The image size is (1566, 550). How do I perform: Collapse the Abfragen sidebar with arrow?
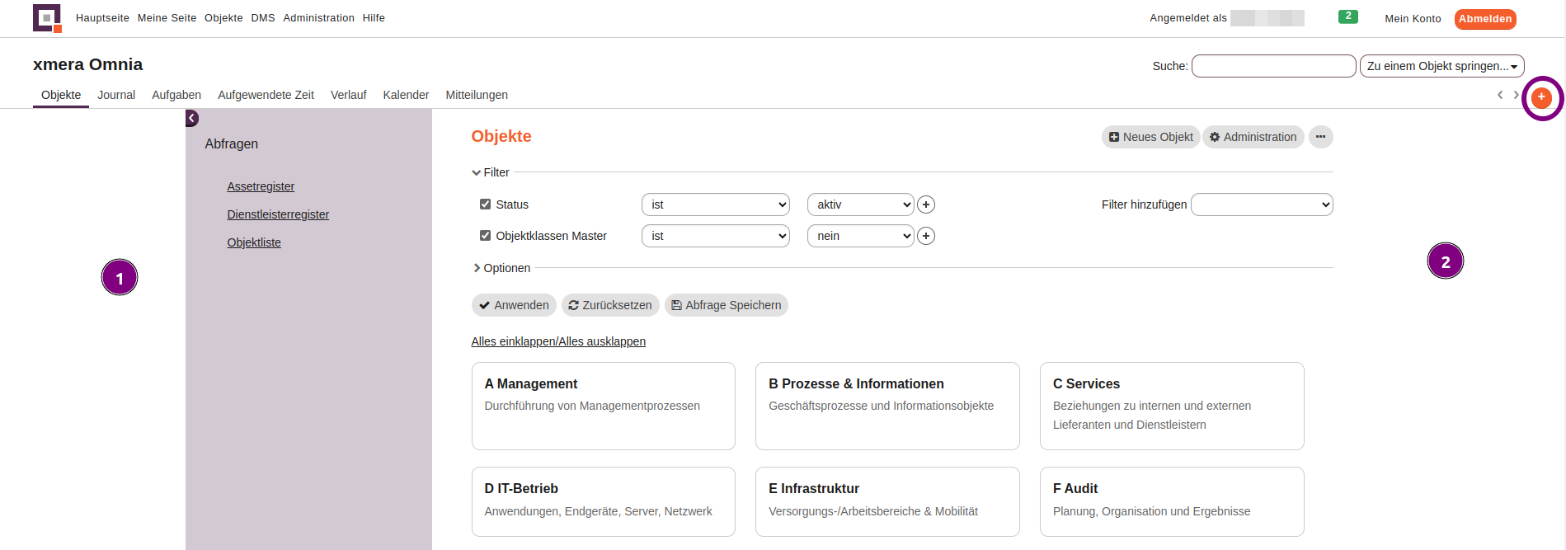click(x=192, y=119)
